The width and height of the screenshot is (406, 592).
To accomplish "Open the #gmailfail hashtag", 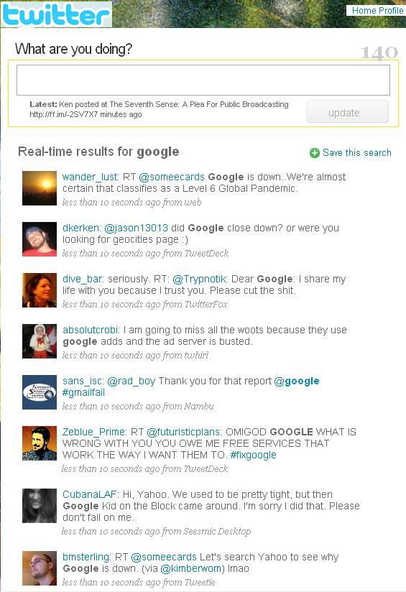I will pyautogui.click(x=83, y=393).
